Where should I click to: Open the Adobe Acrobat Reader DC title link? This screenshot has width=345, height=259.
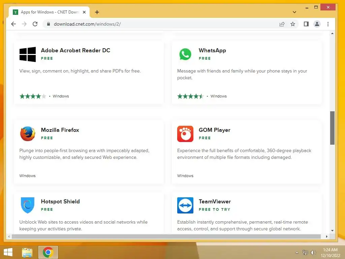tap(75, 50)
